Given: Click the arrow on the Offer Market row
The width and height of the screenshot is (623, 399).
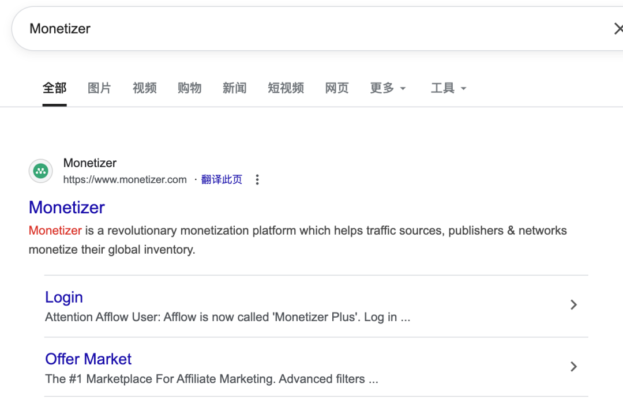Looking at the screenshot, I should pos(573,367).
